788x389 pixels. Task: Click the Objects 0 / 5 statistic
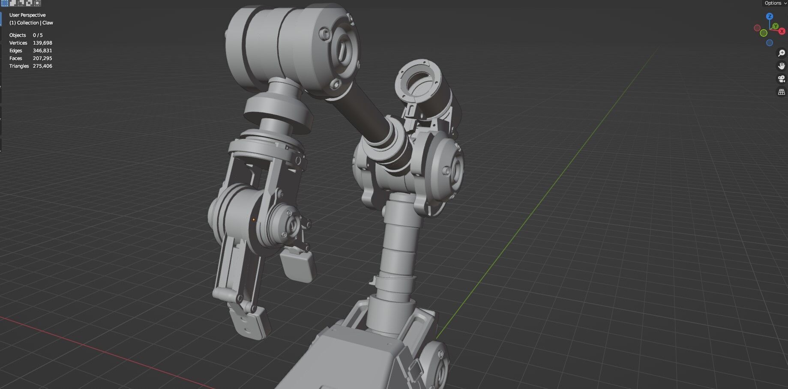pos(26,35)
